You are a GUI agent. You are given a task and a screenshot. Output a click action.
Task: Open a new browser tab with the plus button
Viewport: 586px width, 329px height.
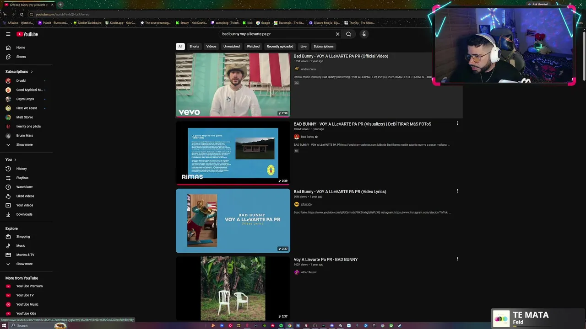pyautogui.click(x=60, y=5)
